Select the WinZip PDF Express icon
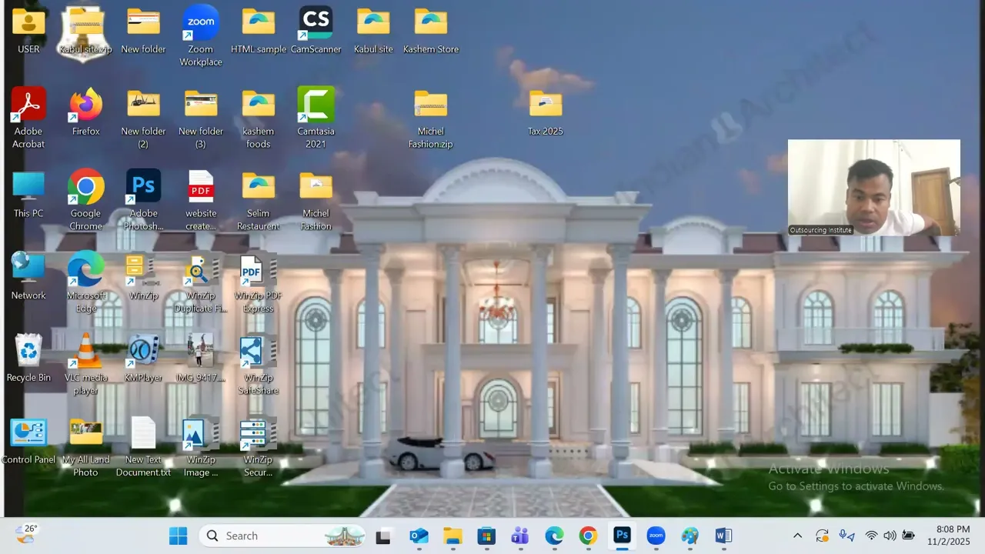This screenshot has width=985, height=554. click(258, 282)
